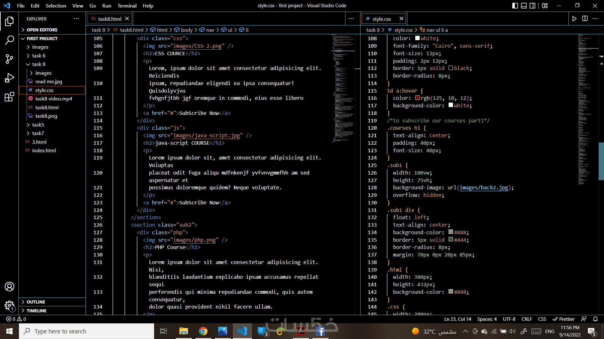Viewport: 604px width, 339px height.
Task: Collapse the task 8 folder
Action: 38,64
